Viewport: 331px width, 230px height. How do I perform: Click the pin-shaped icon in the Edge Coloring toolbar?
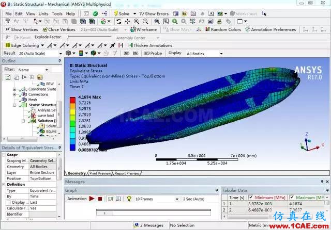pyautogui.click(x=113, y=45)
